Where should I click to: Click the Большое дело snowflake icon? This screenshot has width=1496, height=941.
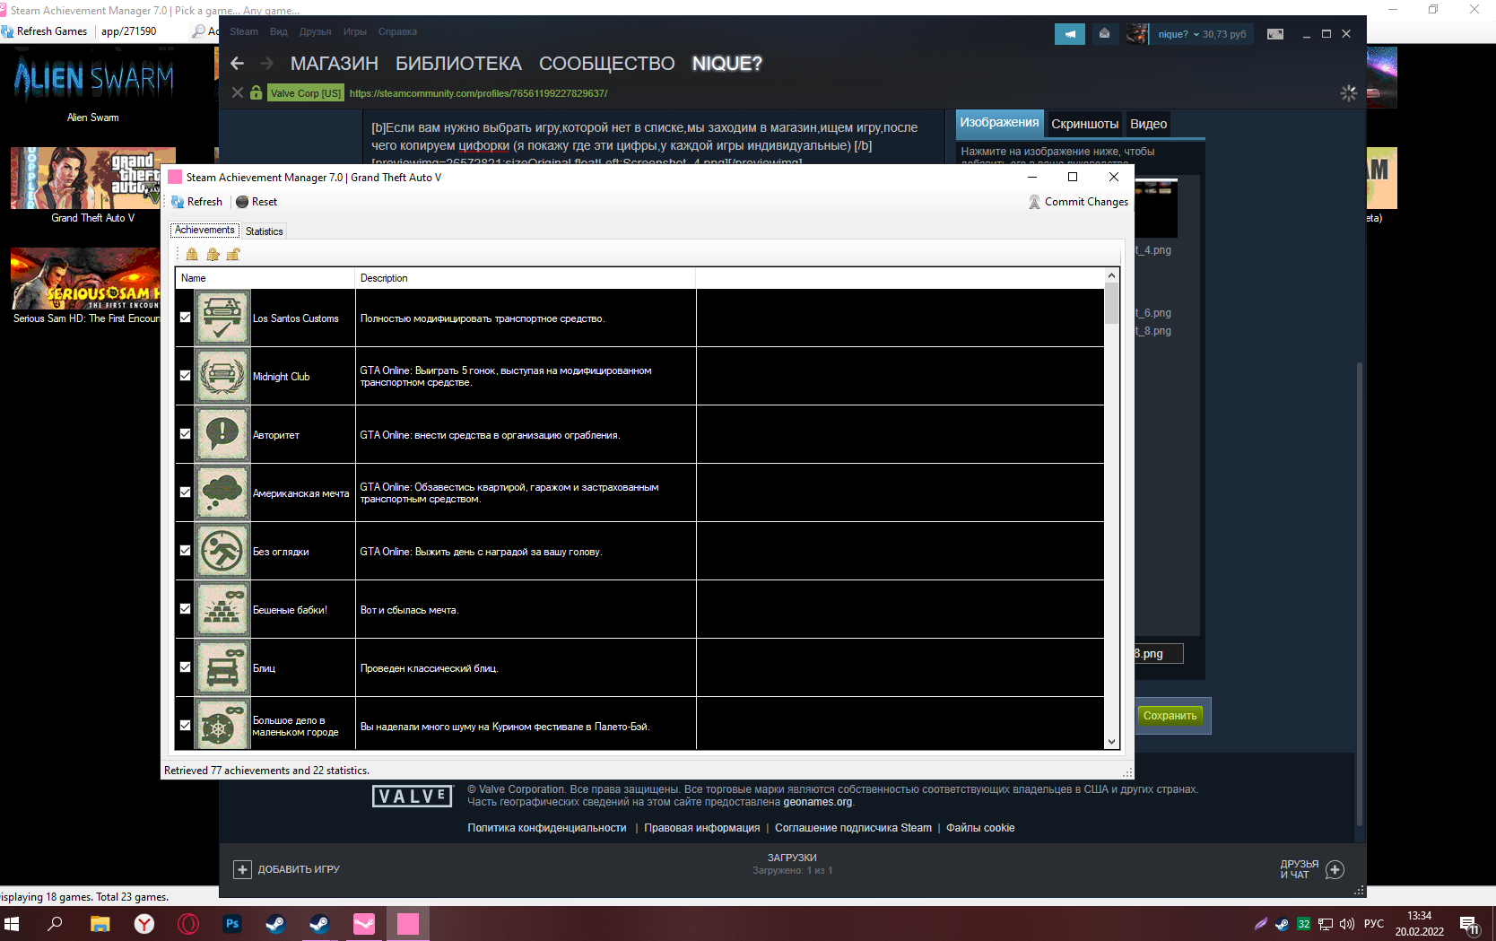[222, 723]
